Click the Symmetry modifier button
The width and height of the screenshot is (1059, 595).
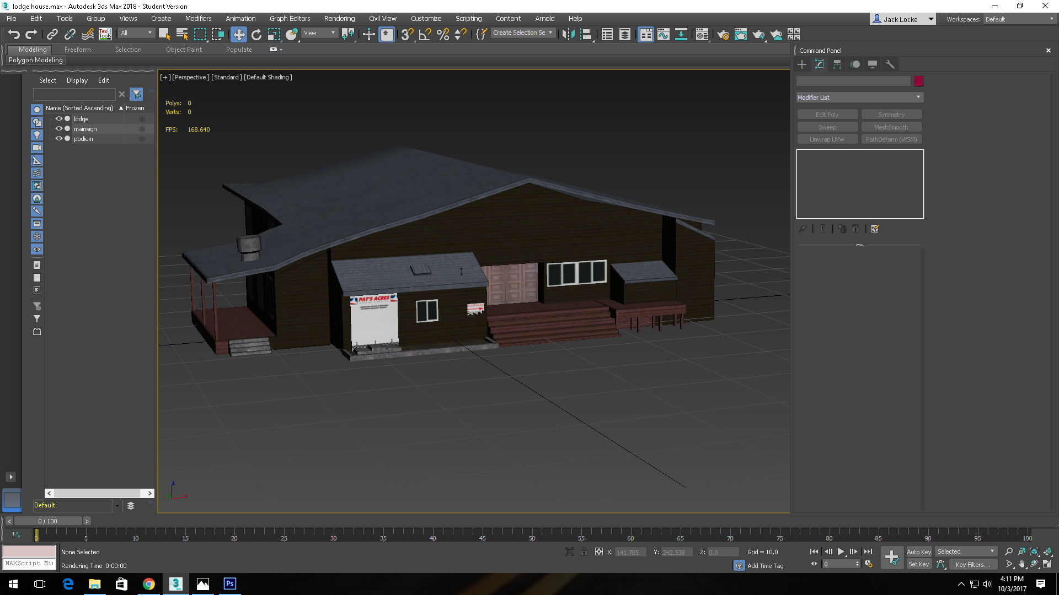[891, 115]
